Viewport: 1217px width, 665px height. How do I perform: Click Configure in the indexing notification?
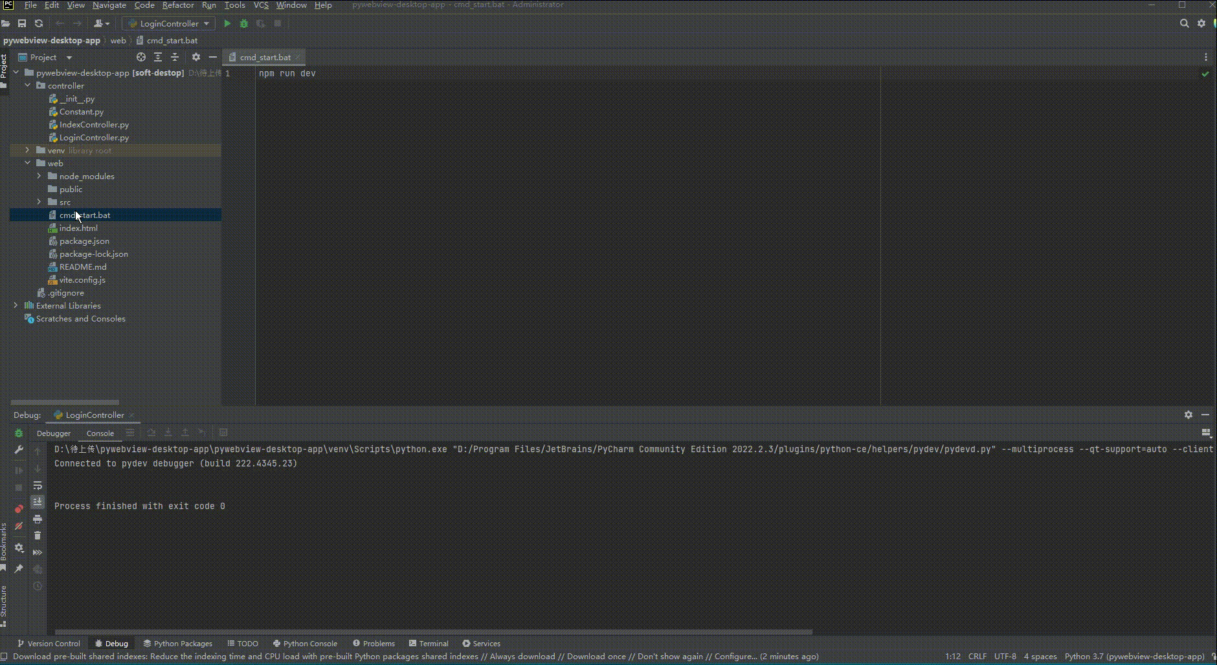tap(735, 656)
